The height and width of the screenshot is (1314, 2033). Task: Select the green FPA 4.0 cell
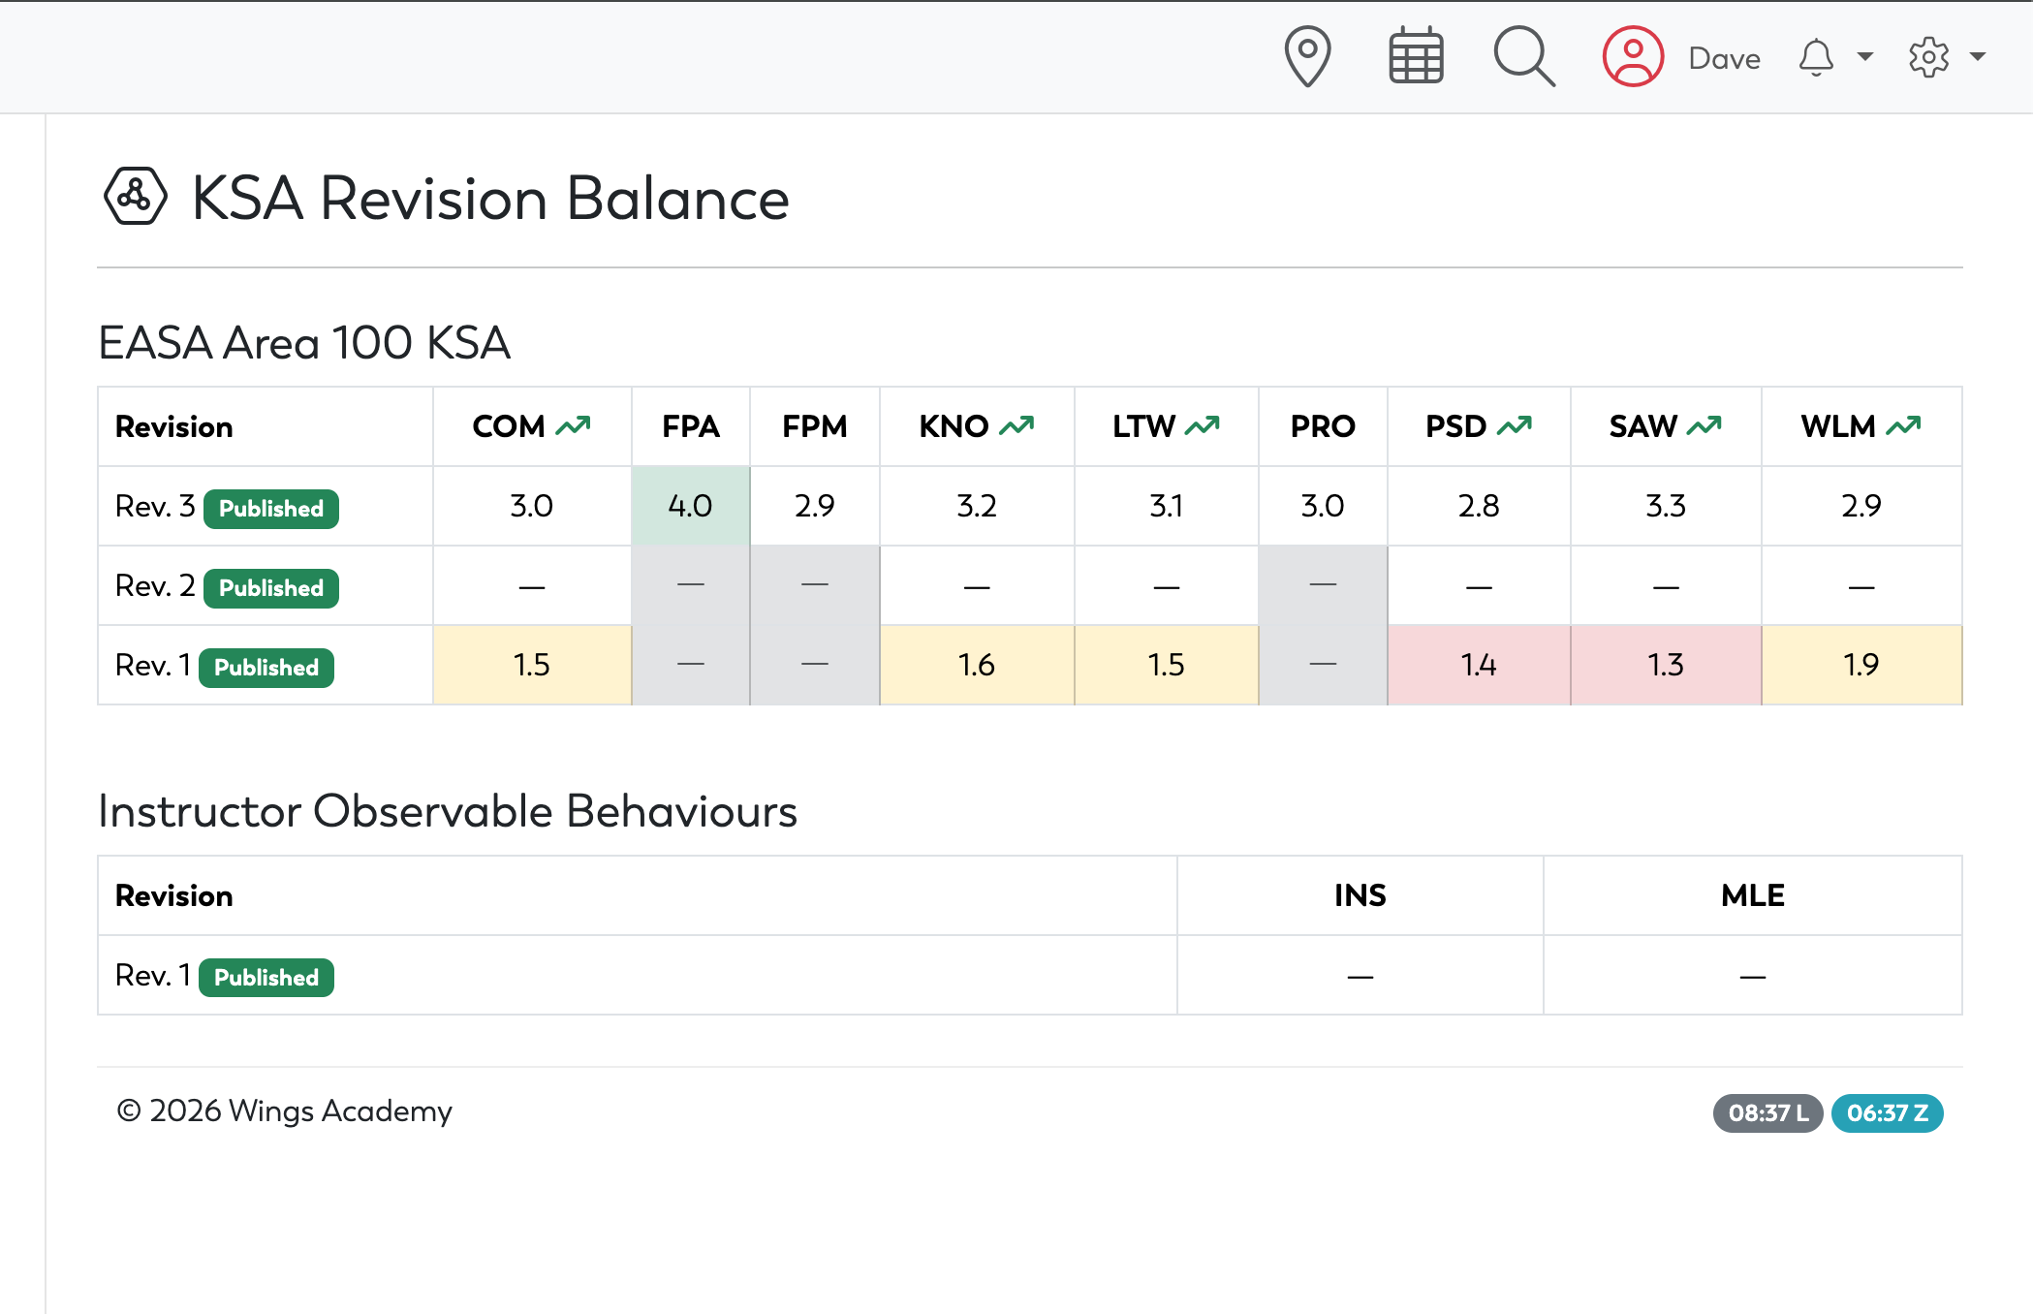click(690, 506)
